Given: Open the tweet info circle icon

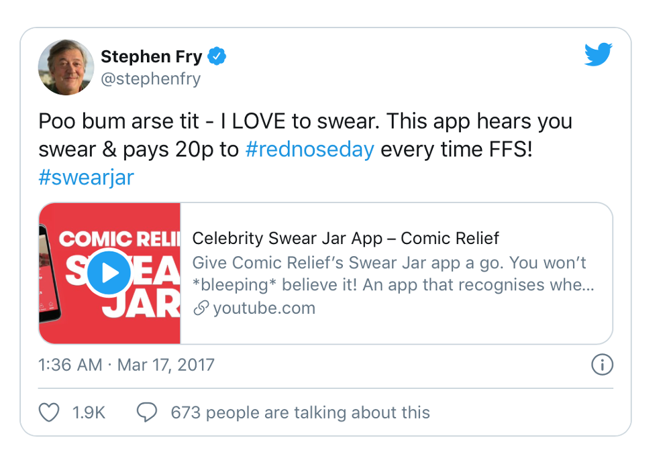Looking at the screenshot, I should click(x=602, y=365).
